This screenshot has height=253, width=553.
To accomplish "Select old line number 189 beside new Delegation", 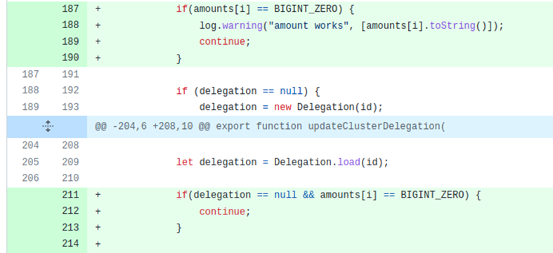I will click(x=31, y=107).
